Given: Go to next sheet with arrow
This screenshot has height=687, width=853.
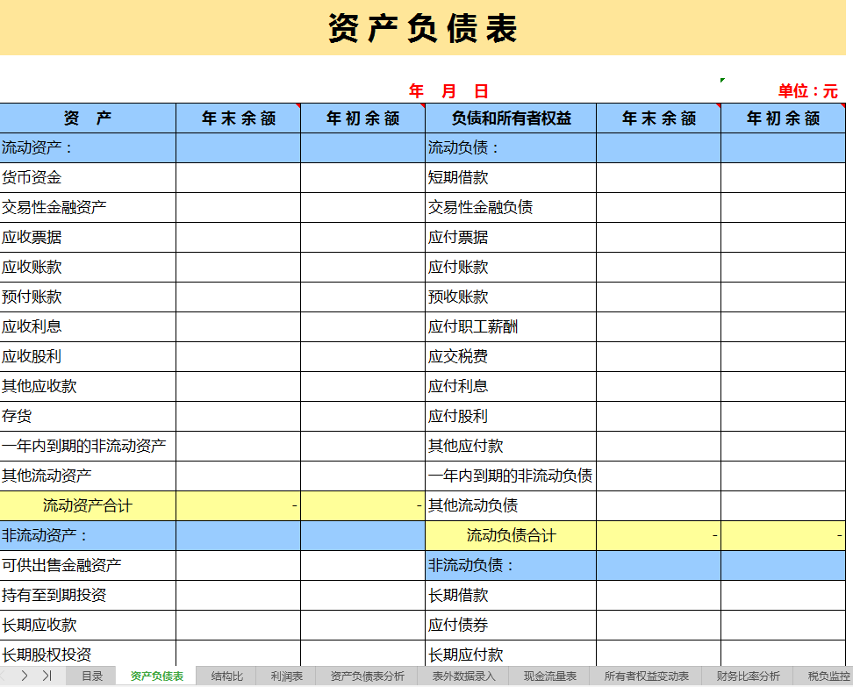Looking at the screenshot, I should (25, 676).
